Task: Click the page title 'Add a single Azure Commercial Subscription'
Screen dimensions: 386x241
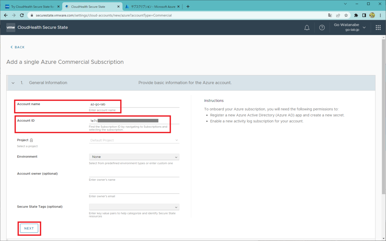Action: tap(65, 62)
